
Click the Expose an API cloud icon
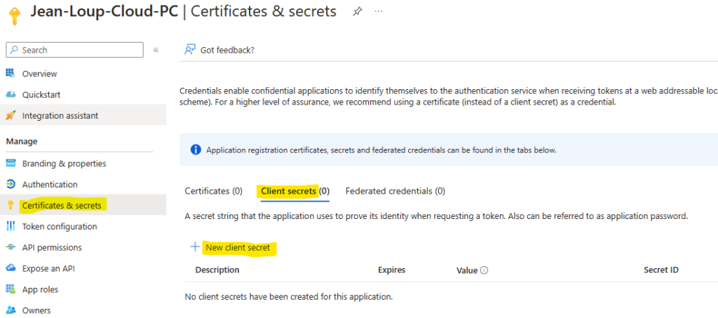(11, 268)
